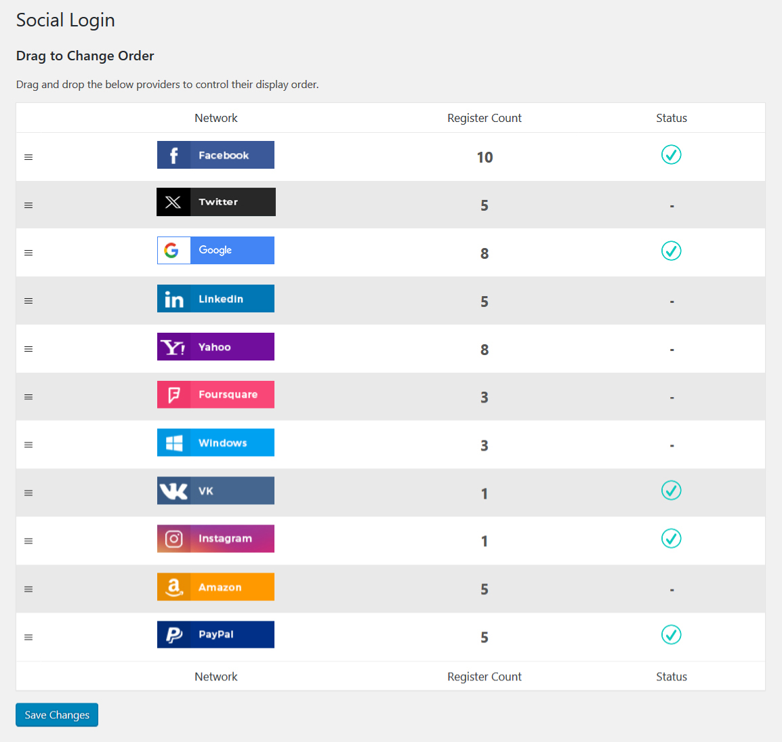Click PayPal's enabled status checkmark
Image resolution: width=782 pixels, height=742 pixels.
672,635
